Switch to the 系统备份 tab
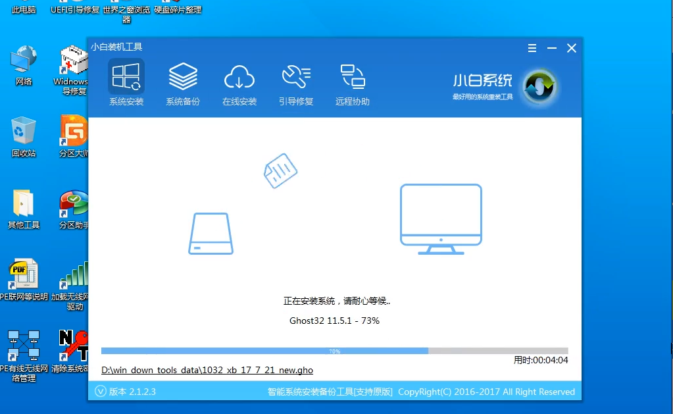 coord(183,82)
